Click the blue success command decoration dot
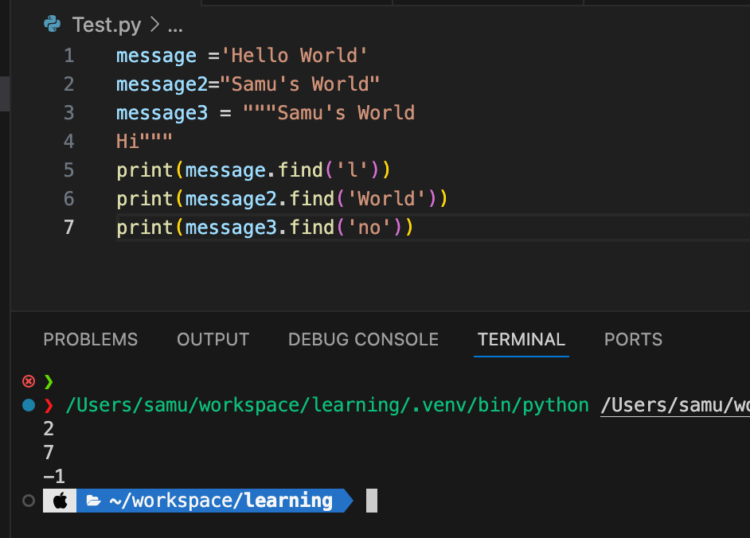 (29, 405)
